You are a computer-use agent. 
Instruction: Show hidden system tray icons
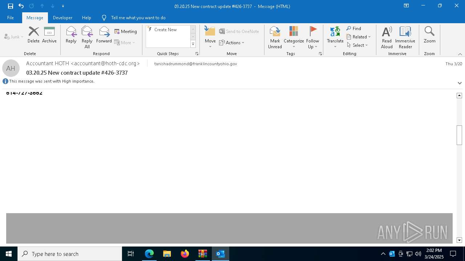383,254
